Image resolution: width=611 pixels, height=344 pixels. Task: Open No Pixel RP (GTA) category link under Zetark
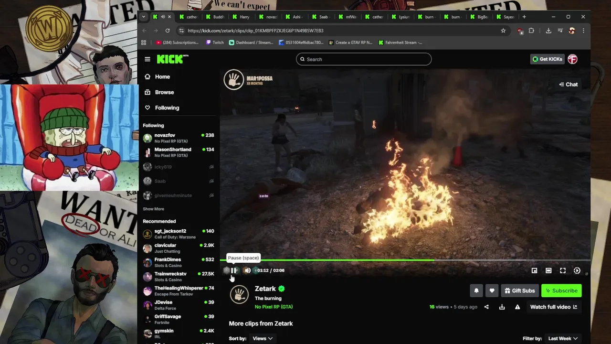click(x=274, y=307)
